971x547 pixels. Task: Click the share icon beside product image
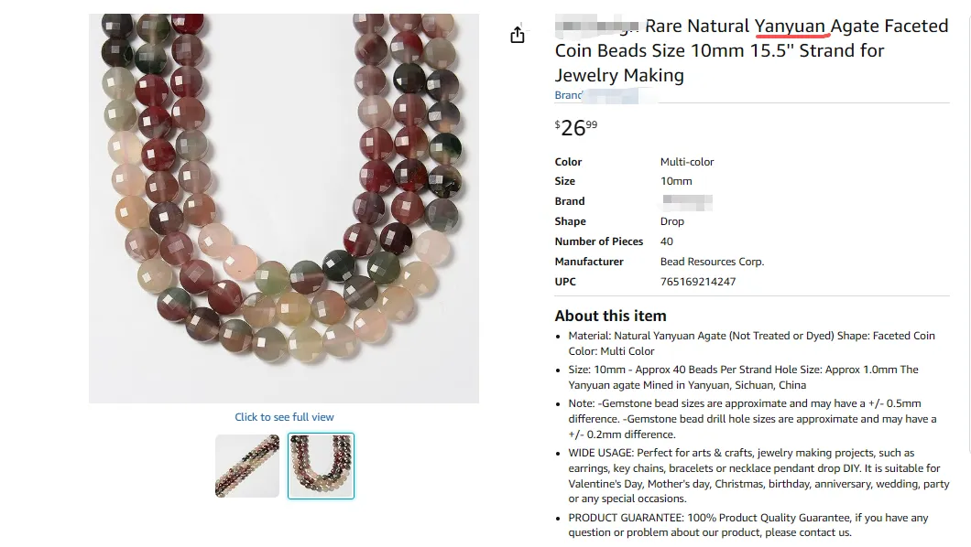[x=517, y=35]
